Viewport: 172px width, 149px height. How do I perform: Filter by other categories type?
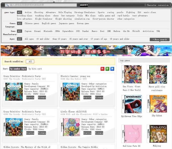(x=126, y=19)
